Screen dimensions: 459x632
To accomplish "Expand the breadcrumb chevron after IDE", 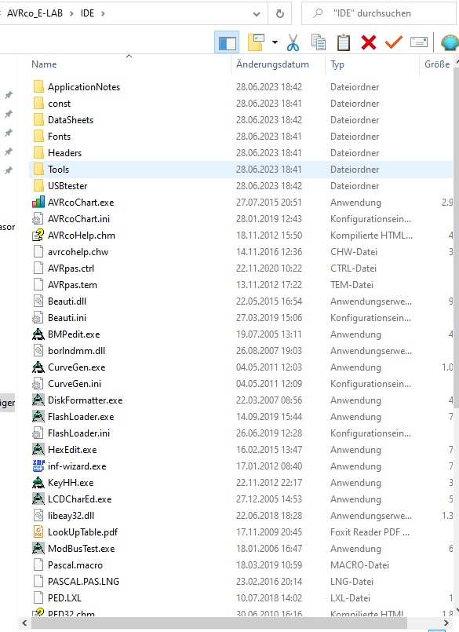I will [103, 13].
